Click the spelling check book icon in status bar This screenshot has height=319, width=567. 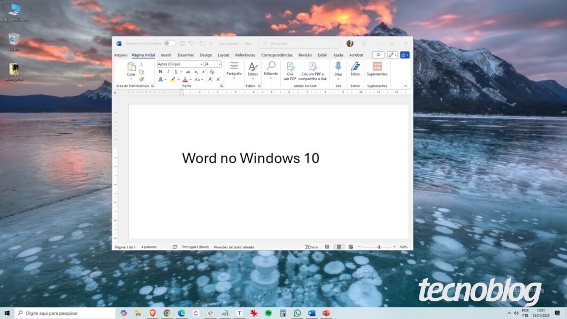[175, 247]
